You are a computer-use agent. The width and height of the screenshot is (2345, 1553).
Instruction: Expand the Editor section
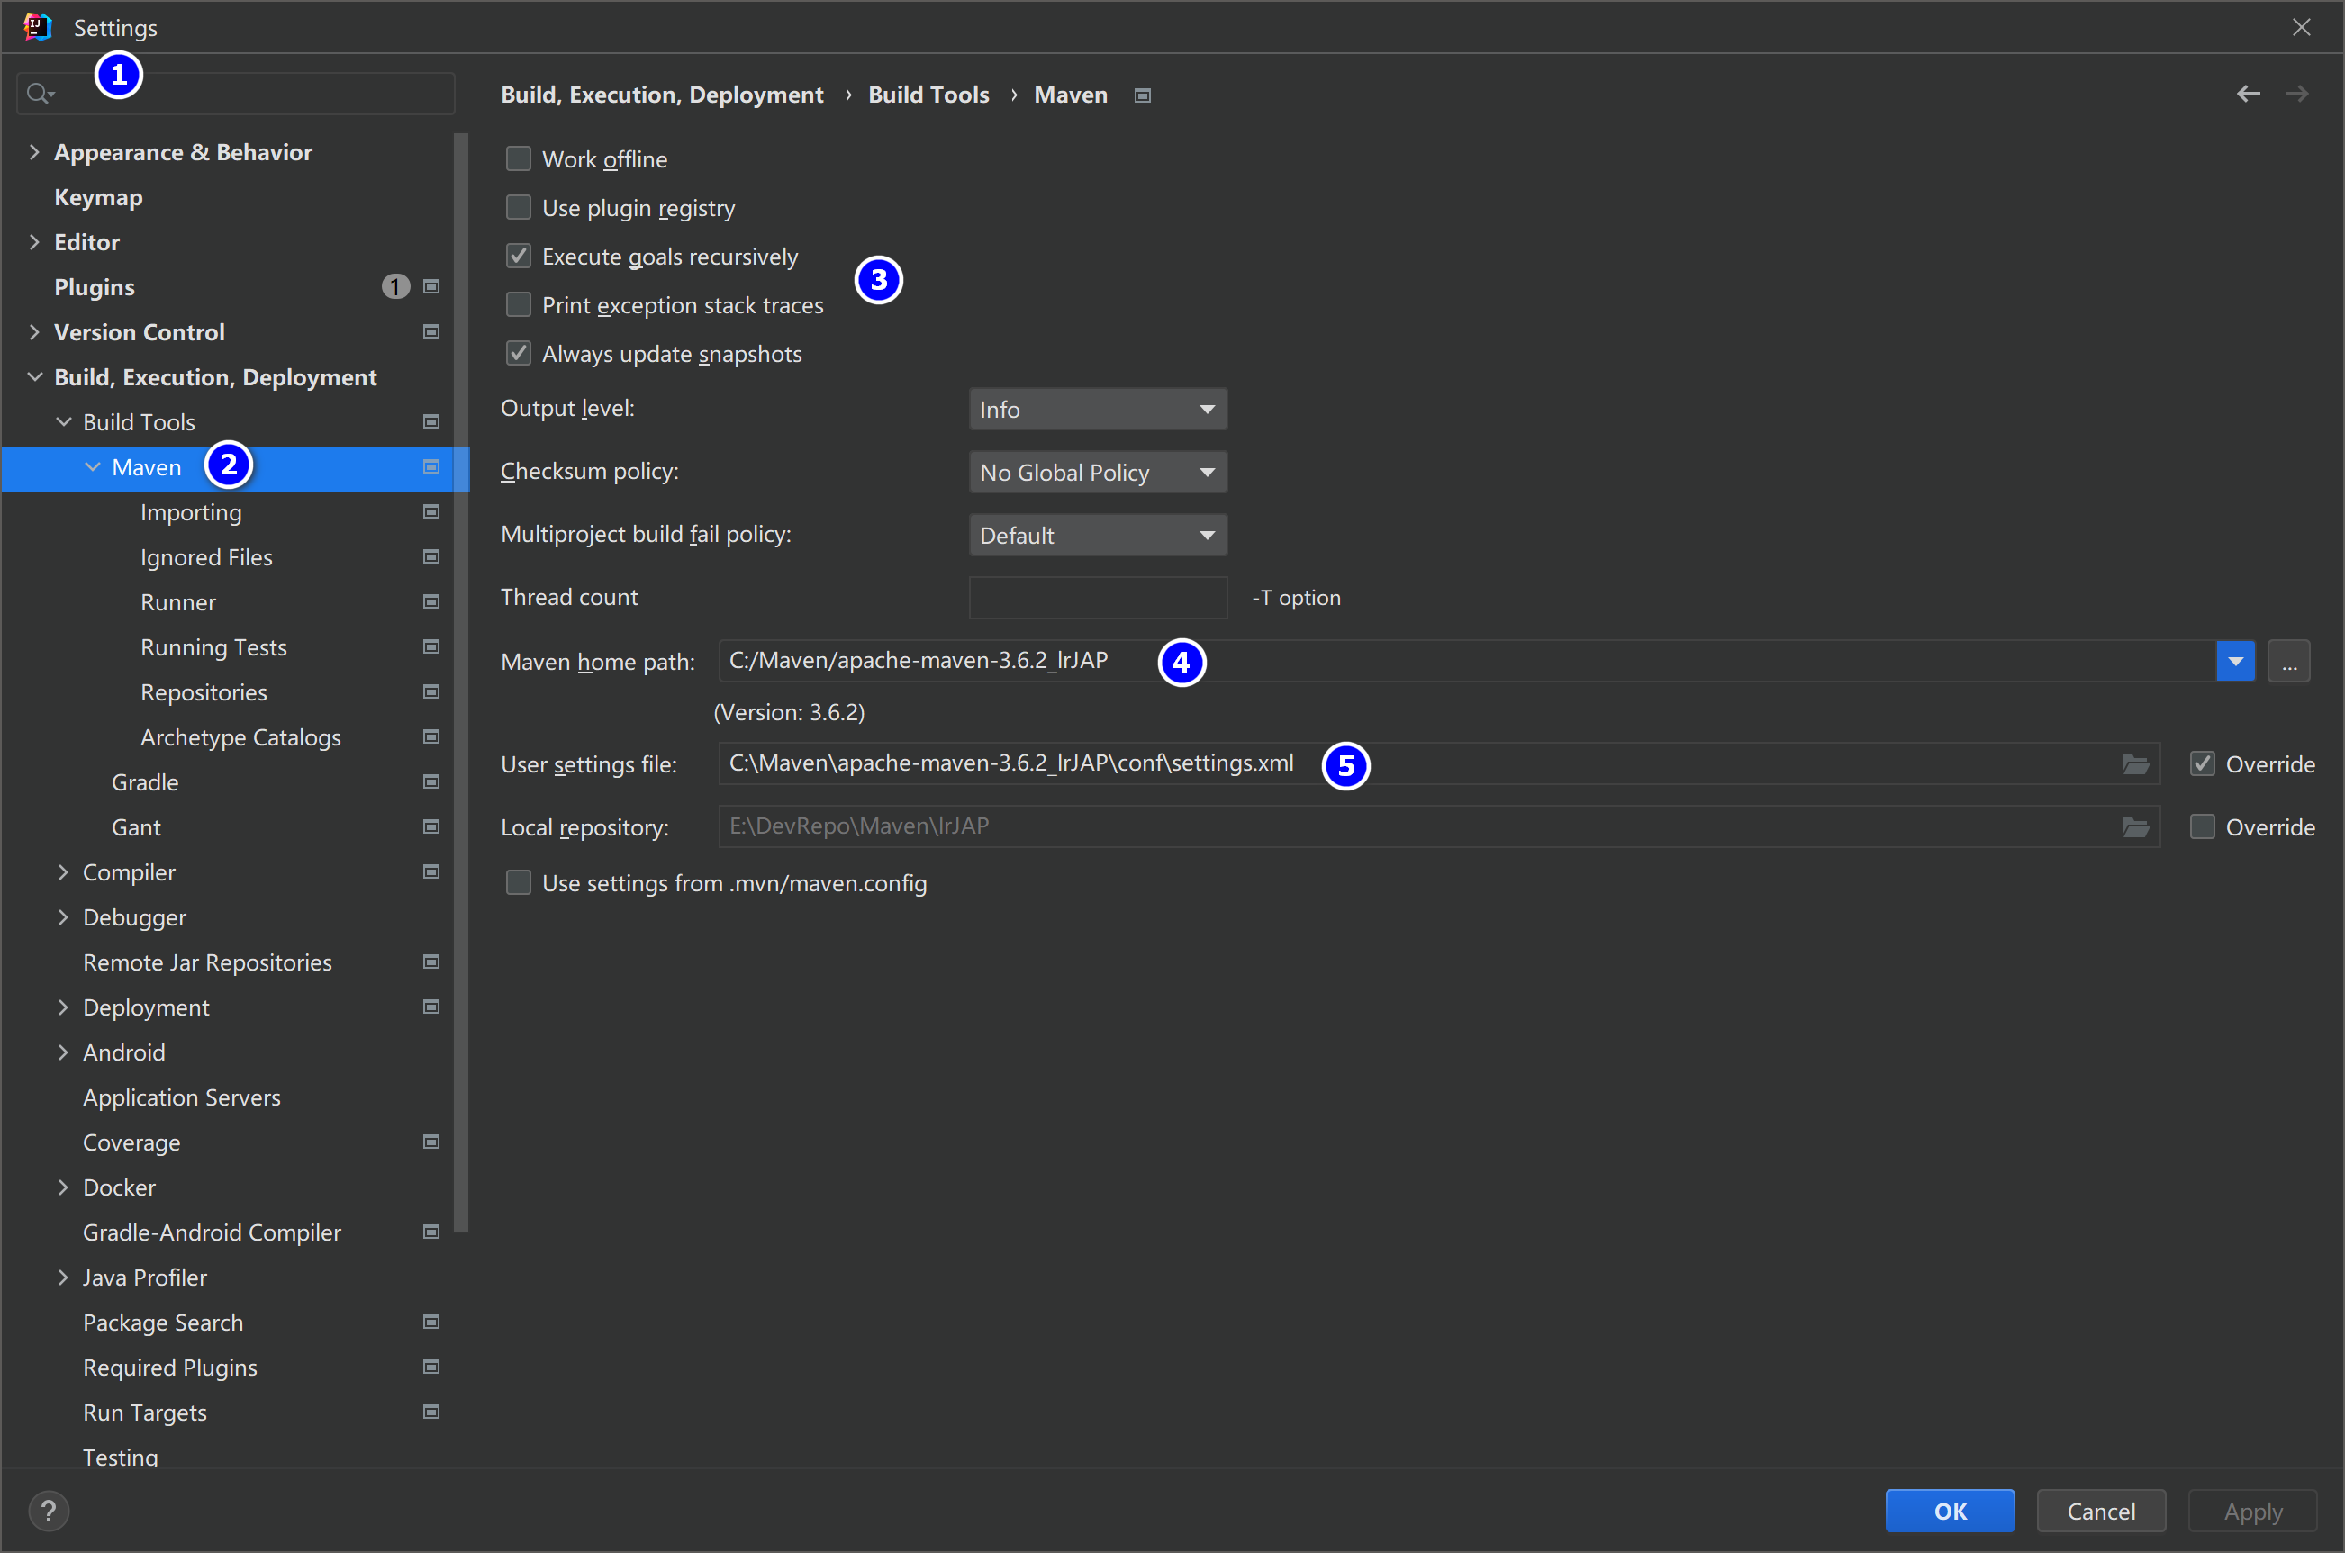pyautogui.click(x=35, y=241)
